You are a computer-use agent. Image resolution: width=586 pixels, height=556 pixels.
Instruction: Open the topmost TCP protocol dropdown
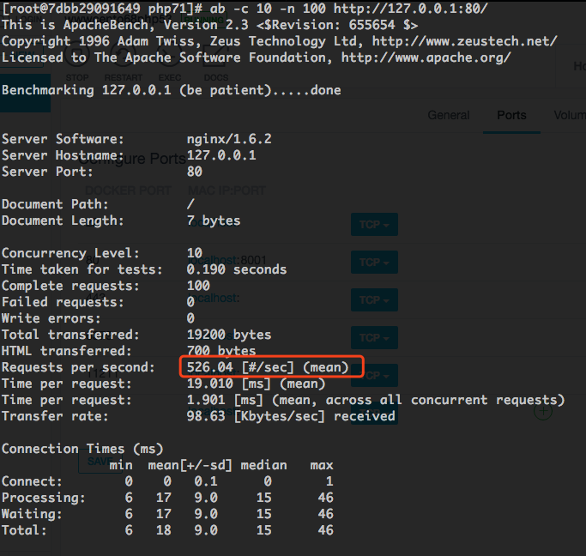tap(375, 224)
